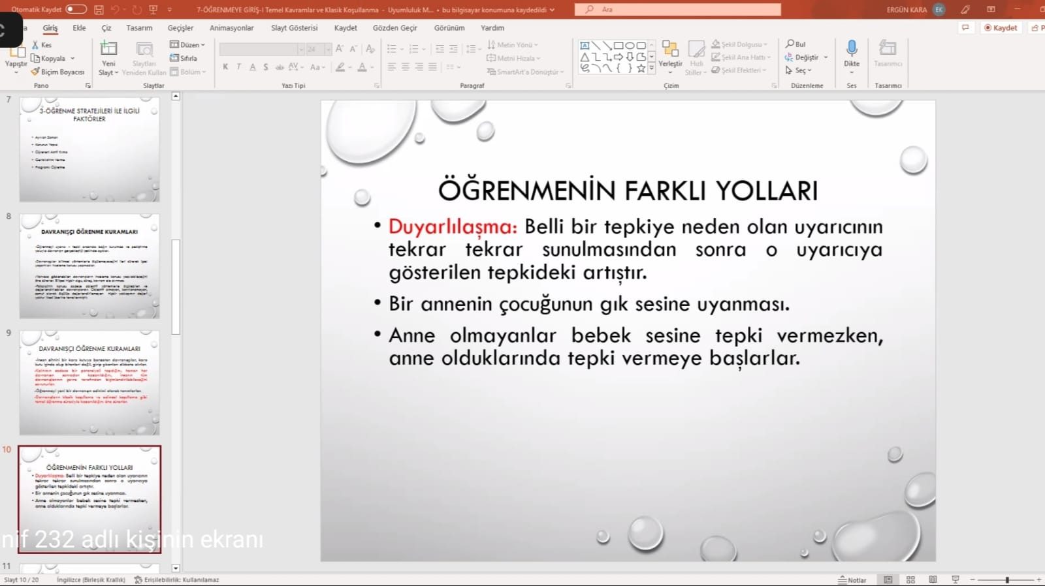Screen dimensions: 1045x586
Task: Select the Görünüm tab
Action: pyautogui.click(x=449, y=28)
